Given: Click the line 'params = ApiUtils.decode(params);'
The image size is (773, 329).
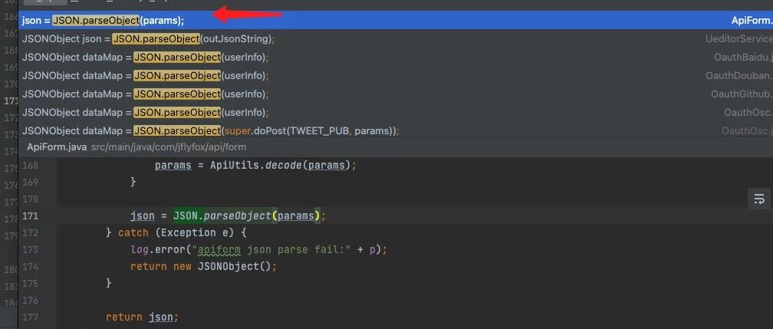Looking at the screenshot, I should (x=255, y=165).
